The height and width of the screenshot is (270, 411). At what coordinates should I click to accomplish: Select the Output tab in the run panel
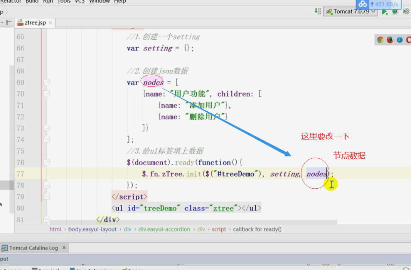click(x=4, y=259)
